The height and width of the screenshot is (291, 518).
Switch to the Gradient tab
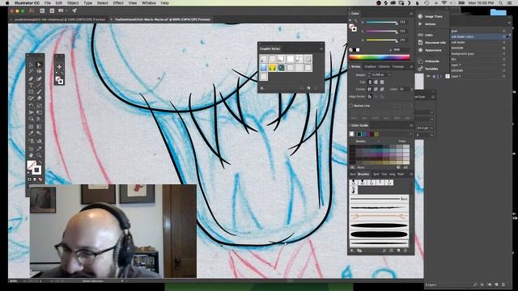[x=370, y=66]
